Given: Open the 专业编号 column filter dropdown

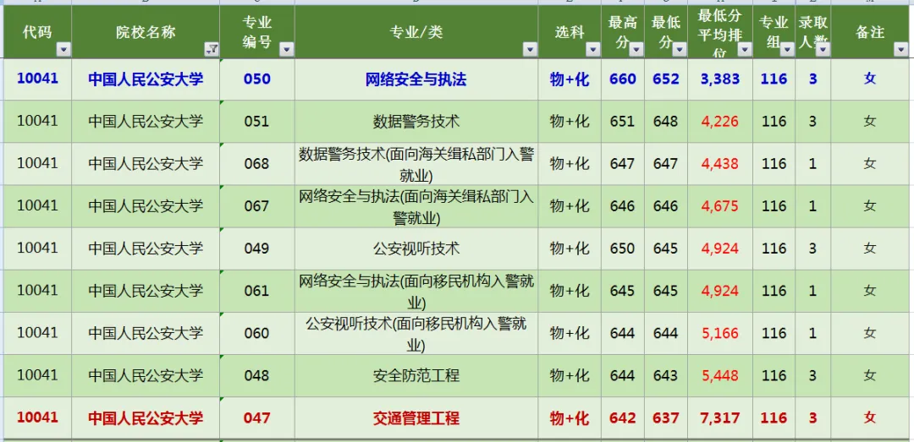Looking at the screenshot, I should (x=286, y=50).
